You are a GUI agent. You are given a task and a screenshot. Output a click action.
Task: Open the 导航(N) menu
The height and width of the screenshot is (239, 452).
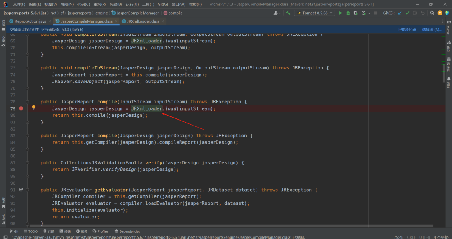click(67, 4)
